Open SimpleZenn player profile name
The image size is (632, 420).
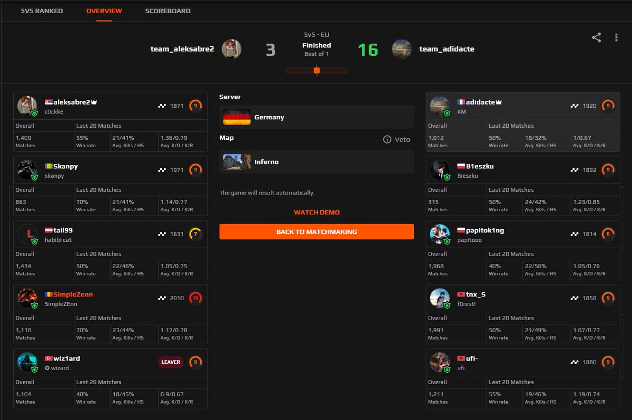(73, 294)
